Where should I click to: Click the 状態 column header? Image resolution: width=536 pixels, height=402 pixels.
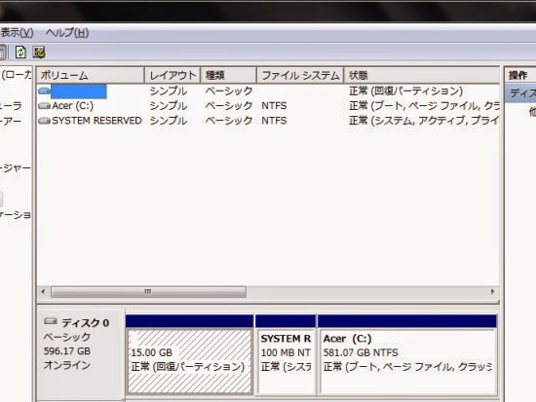pos(422,75)
